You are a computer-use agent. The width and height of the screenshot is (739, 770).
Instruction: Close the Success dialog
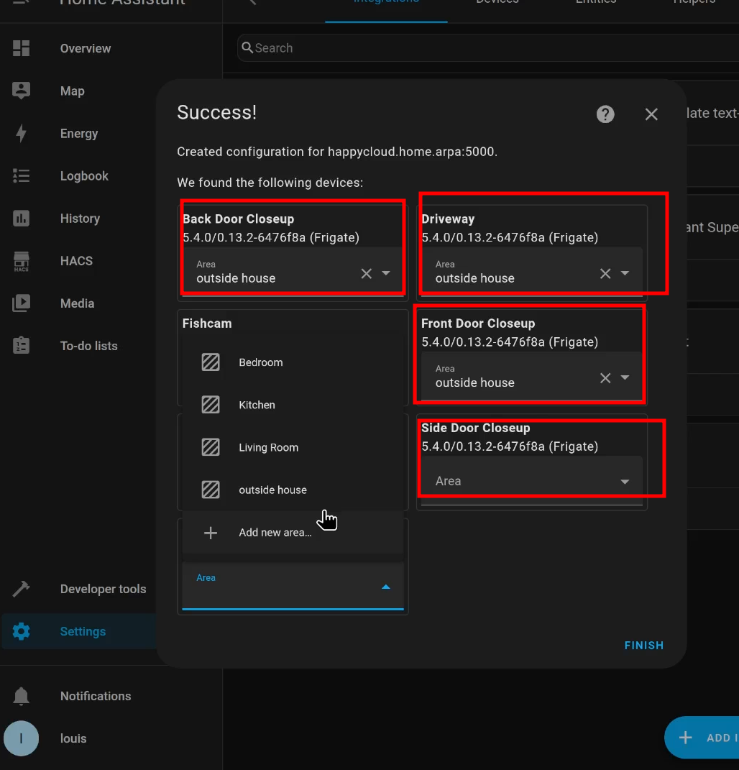pos(651,114)
